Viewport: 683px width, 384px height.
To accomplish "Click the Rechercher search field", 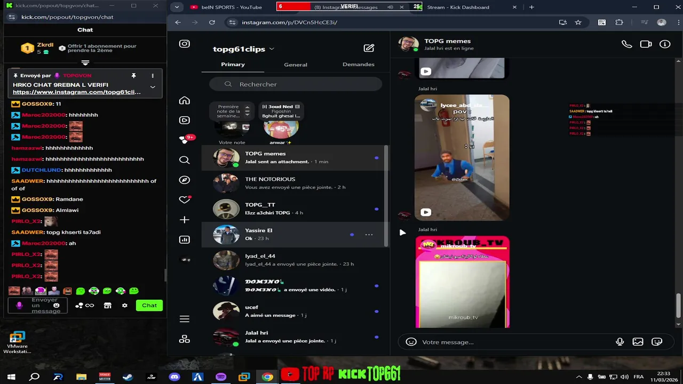I will (296, 84).
